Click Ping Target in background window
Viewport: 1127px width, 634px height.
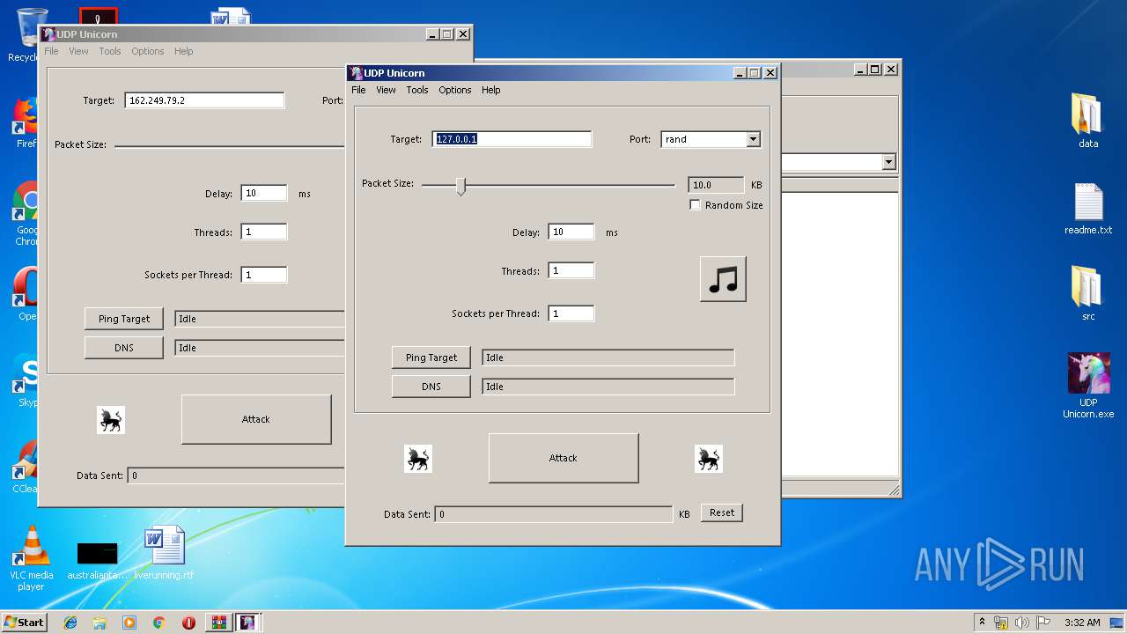(124, 319)
